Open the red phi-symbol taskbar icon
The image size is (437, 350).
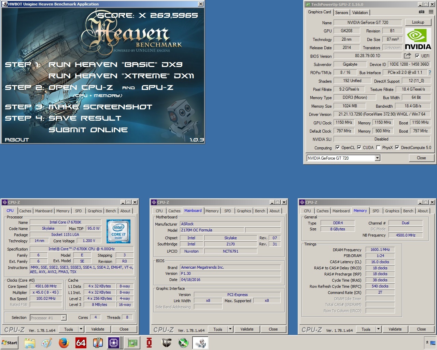149,343
